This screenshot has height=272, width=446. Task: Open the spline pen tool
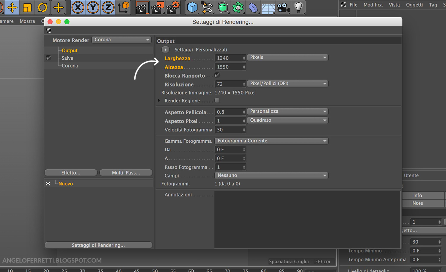(207, 7)
